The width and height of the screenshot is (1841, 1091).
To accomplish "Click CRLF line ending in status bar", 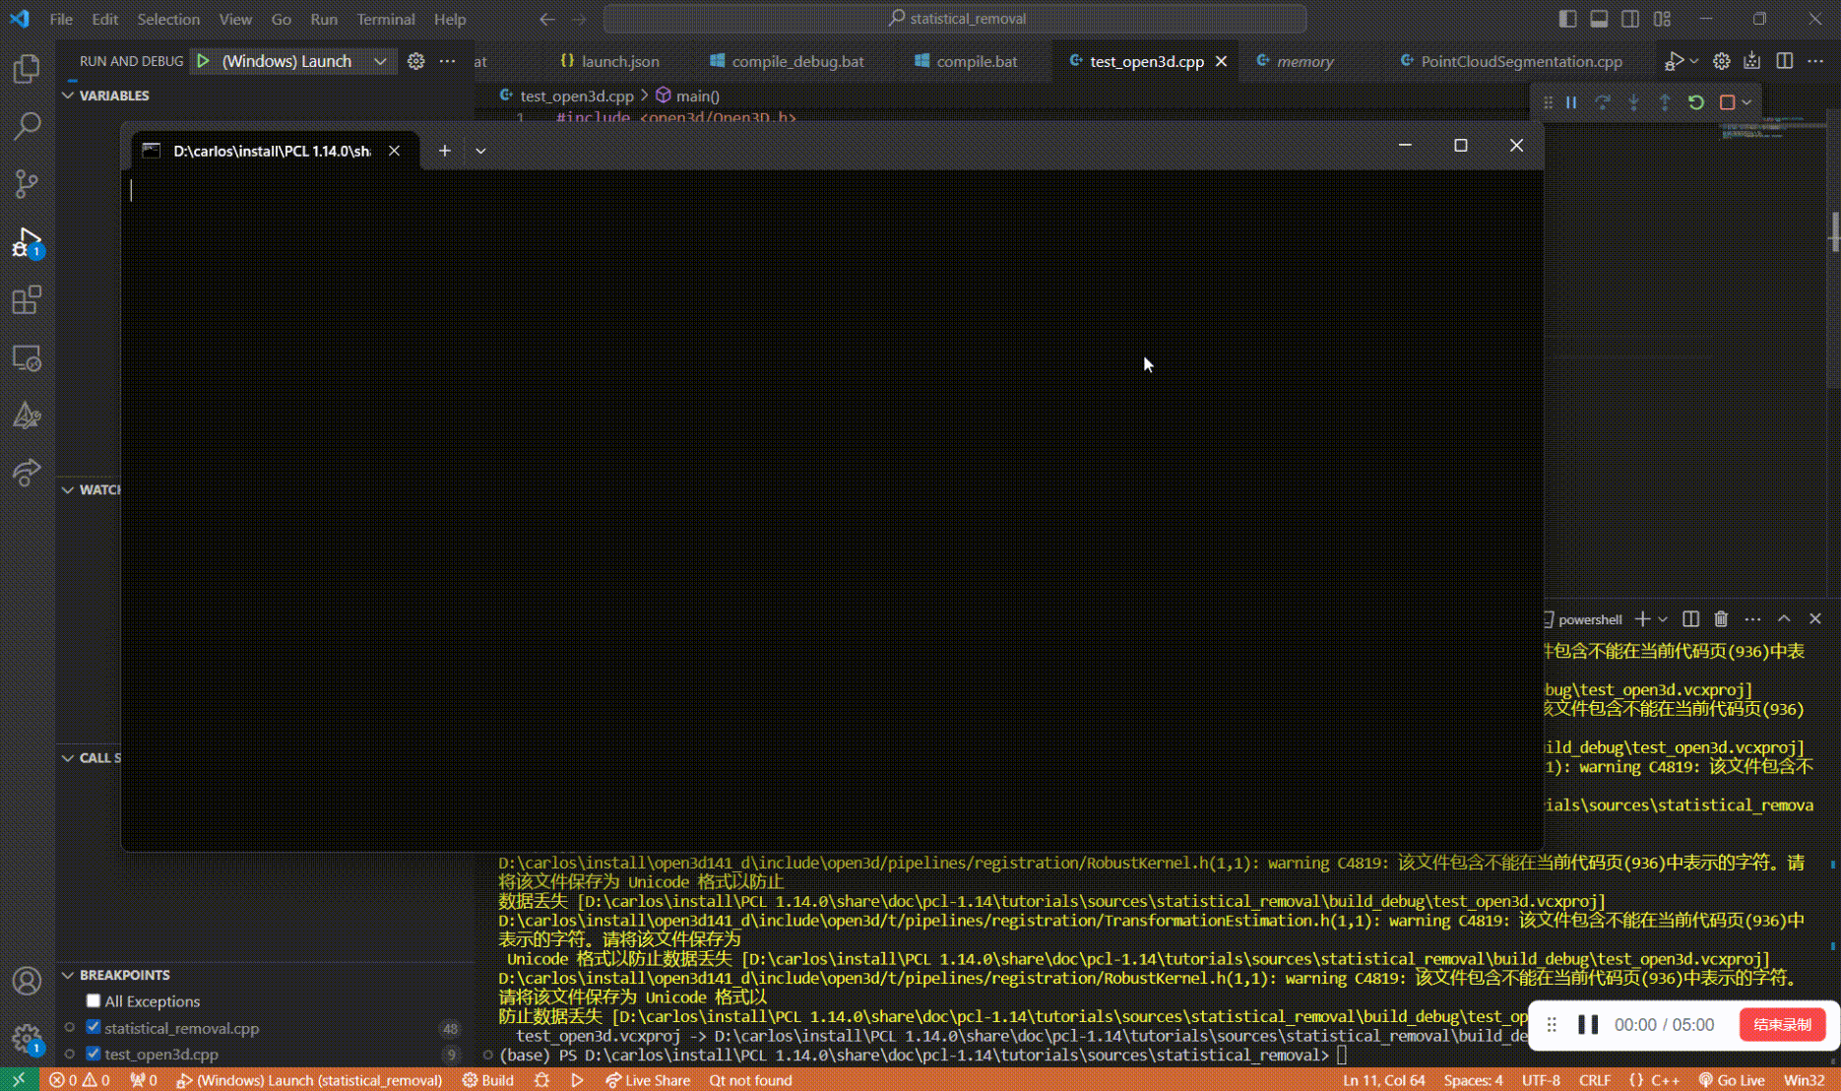I will tap(1594, 1080).
